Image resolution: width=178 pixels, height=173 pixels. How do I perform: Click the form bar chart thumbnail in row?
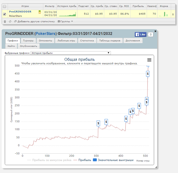(x=164, y=14)
